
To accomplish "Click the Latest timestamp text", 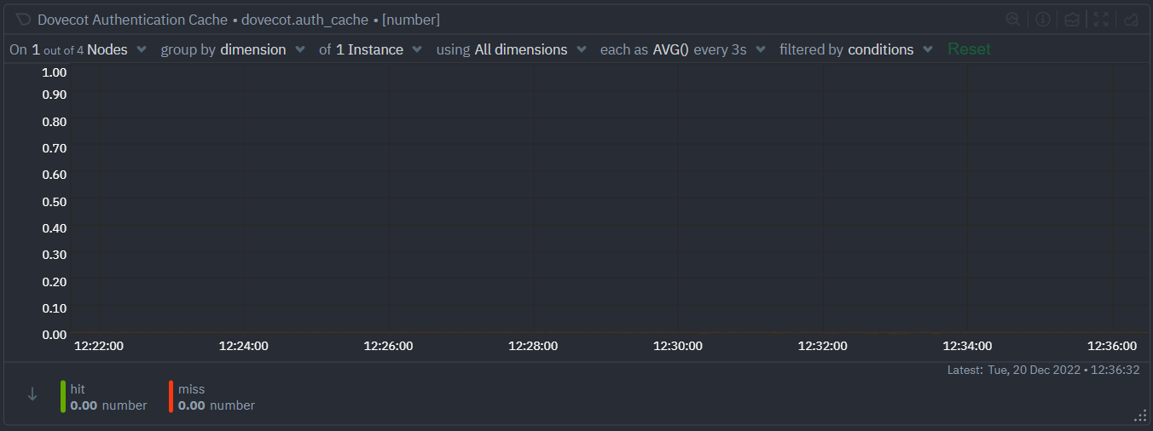I will pos(1044,371).
